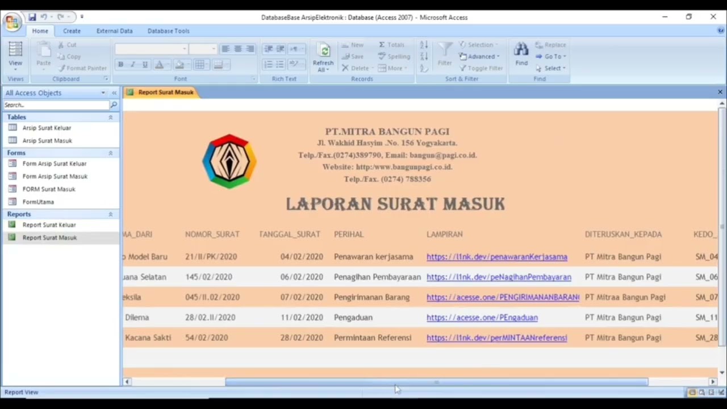The image size is (727, 409).
Task: Toggle Bold formatting
Action: point(120,65)
